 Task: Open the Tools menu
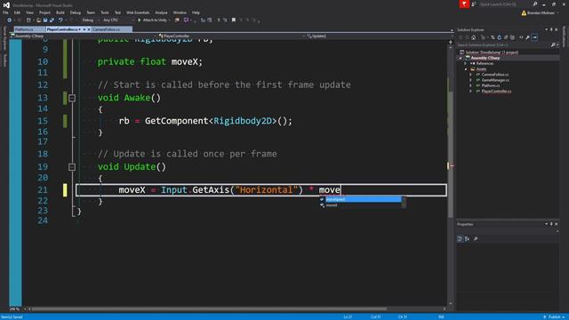pos(105,12)
